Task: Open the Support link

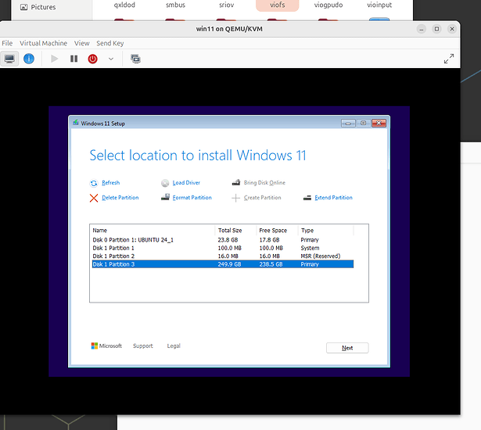Action: coord(142,346)
